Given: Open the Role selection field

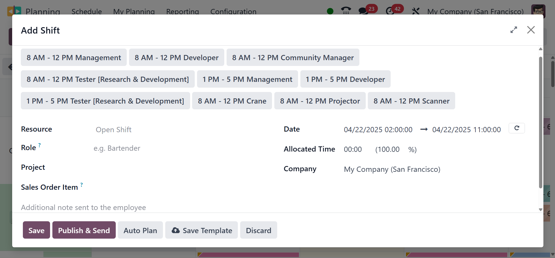Looking at the screenshot, I should pos(174,148).
